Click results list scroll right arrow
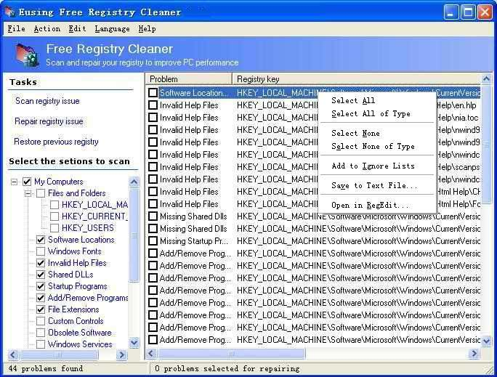The image size is (497, 377). [474, 353]
